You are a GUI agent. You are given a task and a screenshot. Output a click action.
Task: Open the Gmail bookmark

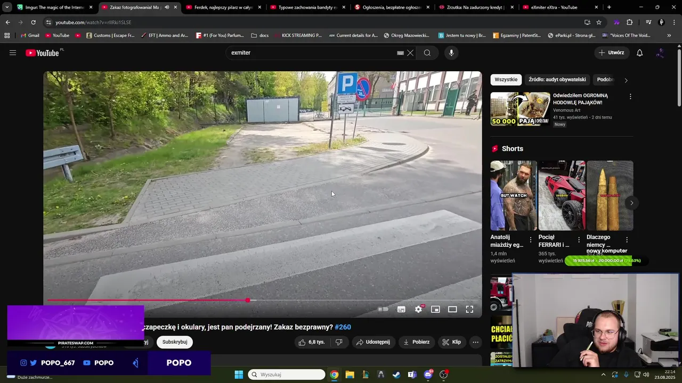point(29,36)
